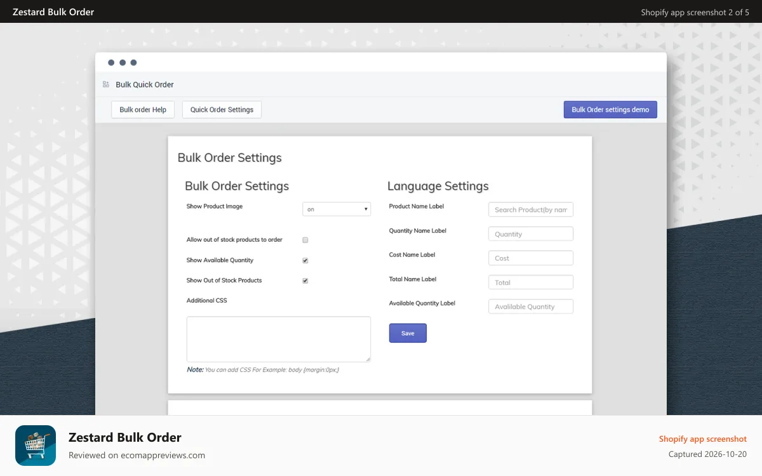This screenshot has height=476, width=762.
Task: Click 'Shopify app screenshot' orange label
Action: [x=703, y=439]
